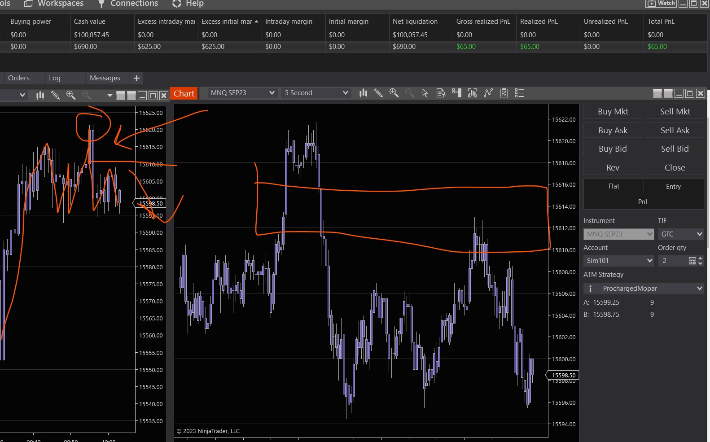The height and width of the screenshot is (442, 710).
Task: Click the Order qty input field
Action: pos(672,261)
